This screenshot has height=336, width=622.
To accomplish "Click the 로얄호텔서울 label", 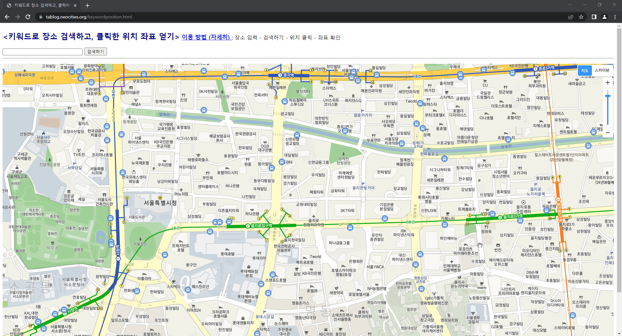I will point(359,294).
